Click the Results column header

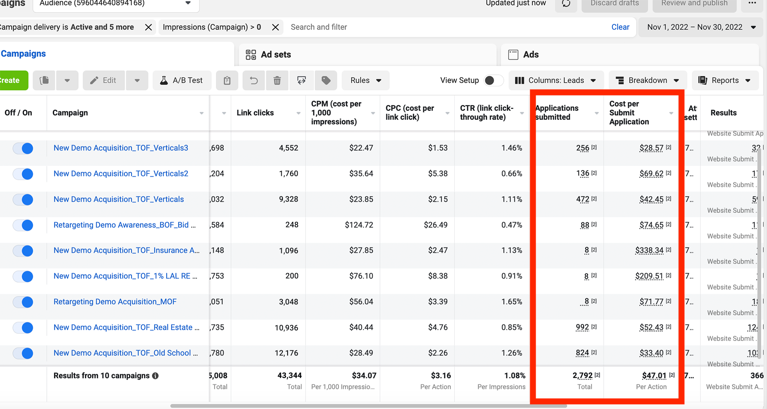pyautogui.click(x=723, y=113)
